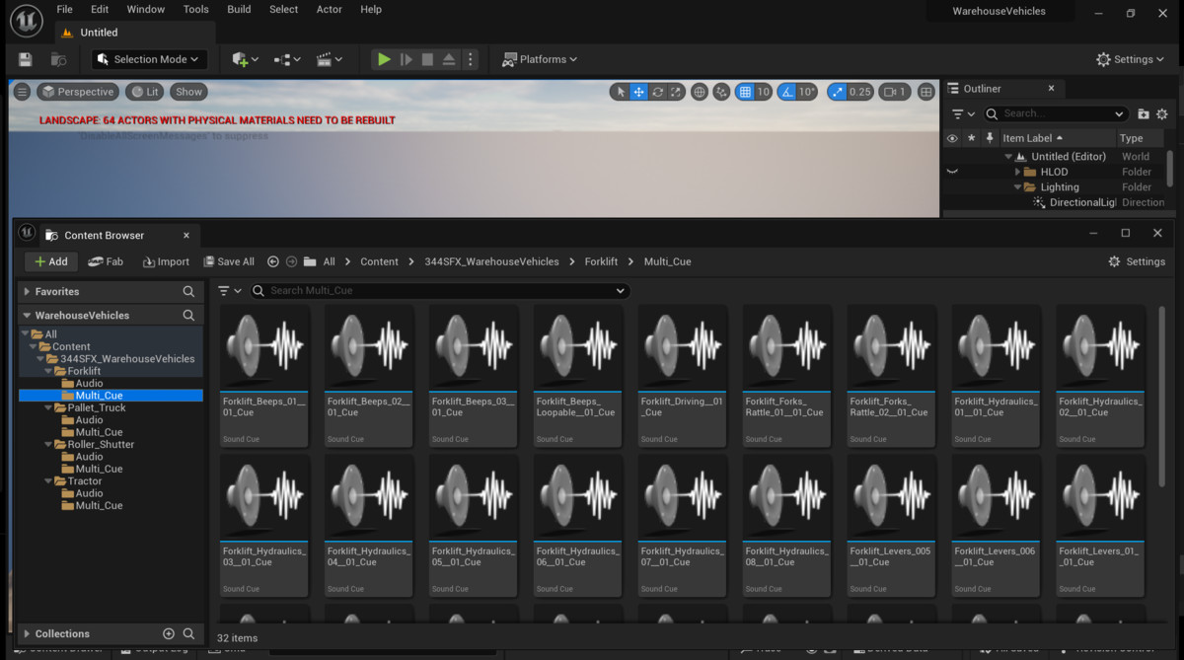The width and height of the screenshot is (1184, 660).
Task: Open Fab from the Content Browser toolbar
Action: 106,261
